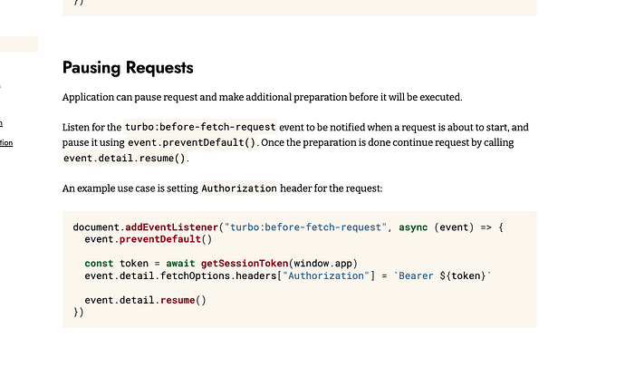625x367 pixels.
Task: Click the "Authorization" string in code block
Action: 326,275
